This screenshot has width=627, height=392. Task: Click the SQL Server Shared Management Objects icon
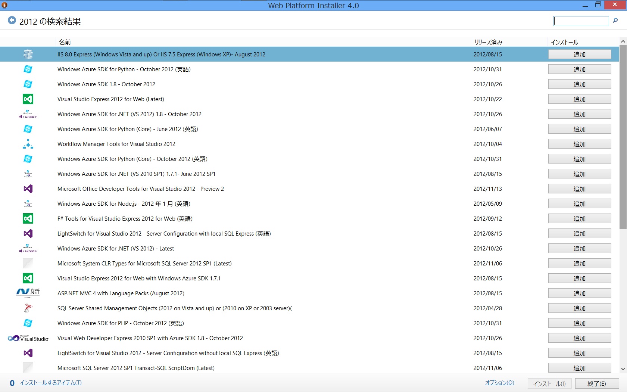[28, 308]
